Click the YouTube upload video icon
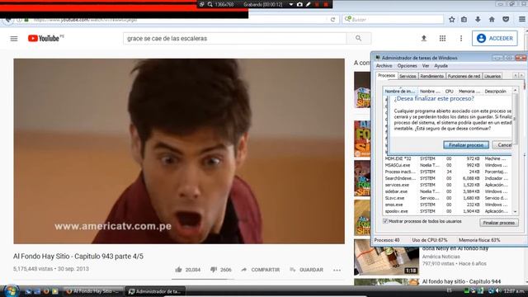This screenshot has height=297, width=528. [424, 39]
